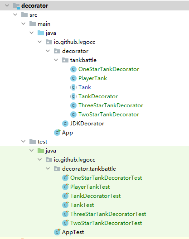Image resolution: width=189 pixels, height=239 pixels.
Task: Collapse the main folder chevron
Action: click(x=24, y=24)
